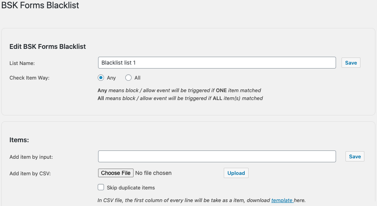Click the Upload CSV button
Screen dimensions: 377x206
(236, 173)
